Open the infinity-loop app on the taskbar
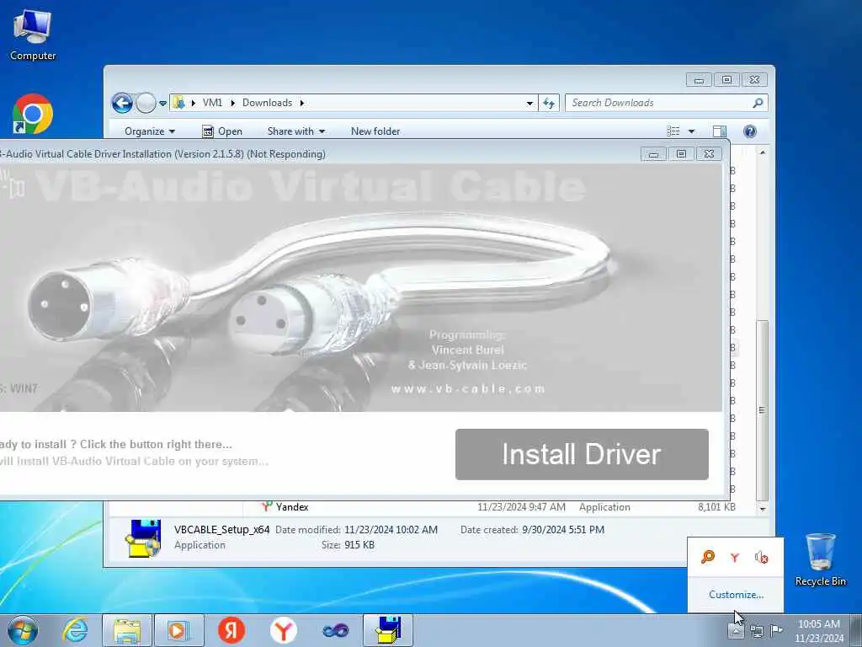The width and height of the screenshot is (862, 647). 336,630
